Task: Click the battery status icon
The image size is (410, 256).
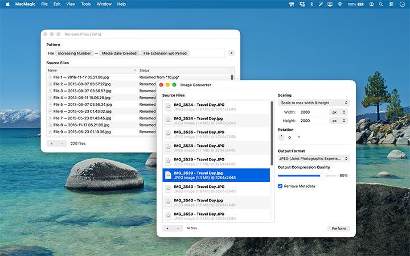Action: [x=360, y=4]
